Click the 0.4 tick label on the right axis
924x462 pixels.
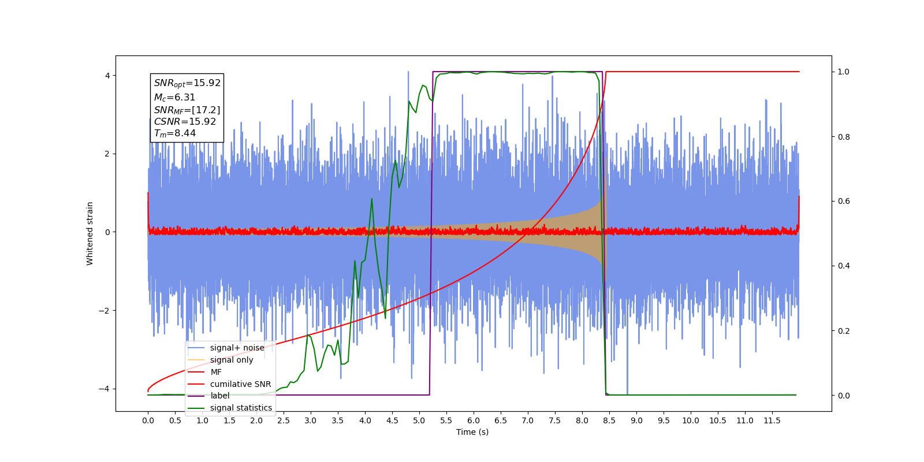844,266
